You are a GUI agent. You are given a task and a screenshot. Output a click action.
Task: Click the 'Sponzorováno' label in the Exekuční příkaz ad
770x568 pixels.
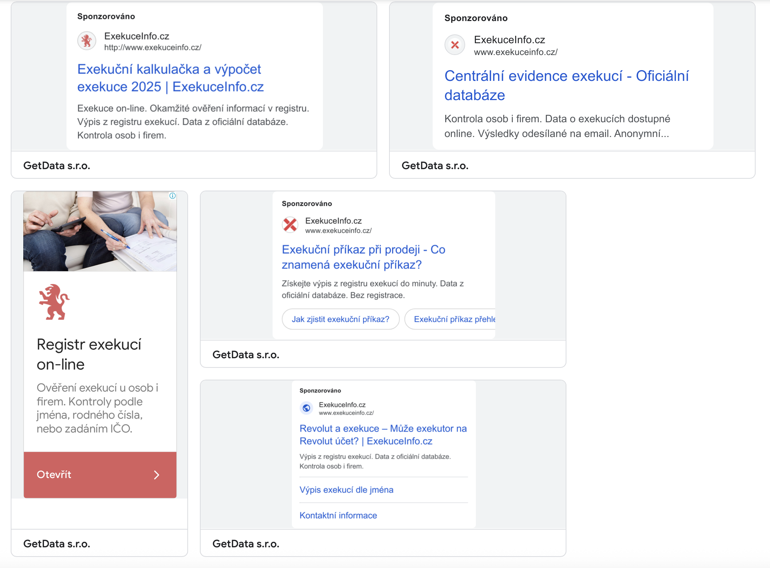tap(307, 203)
